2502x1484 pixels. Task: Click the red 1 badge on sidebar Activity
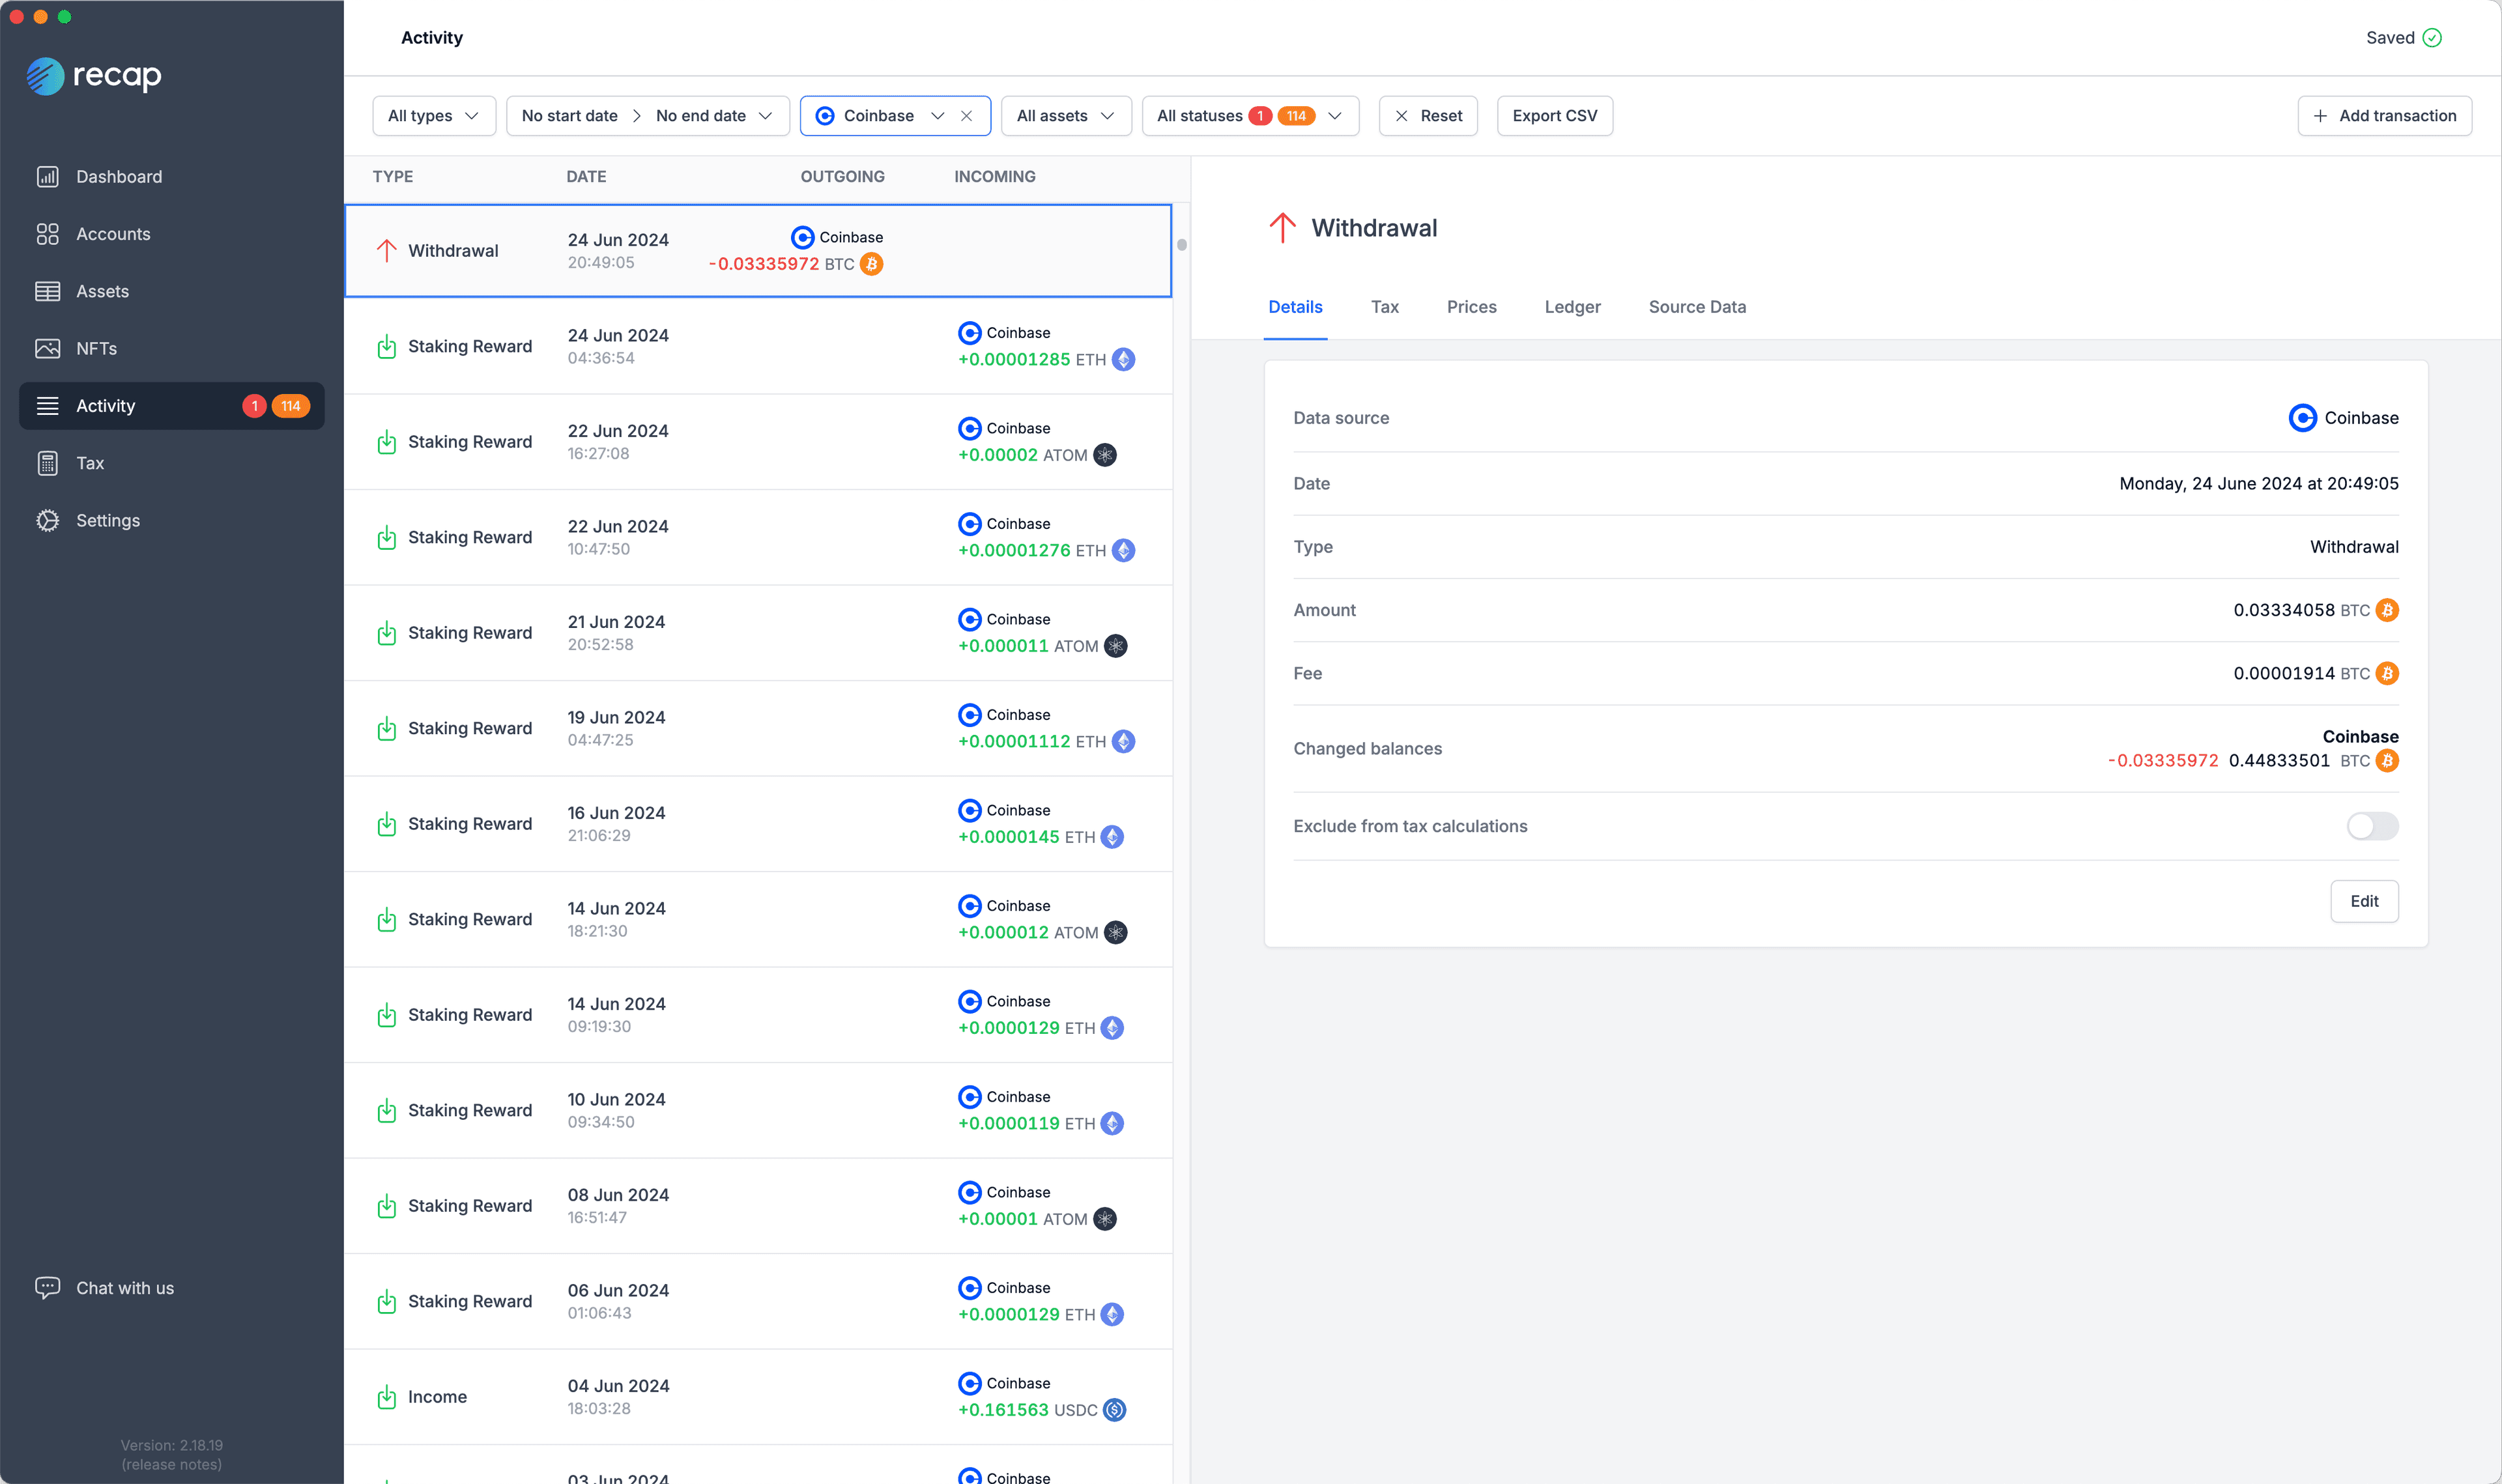[x=254, y=406]
